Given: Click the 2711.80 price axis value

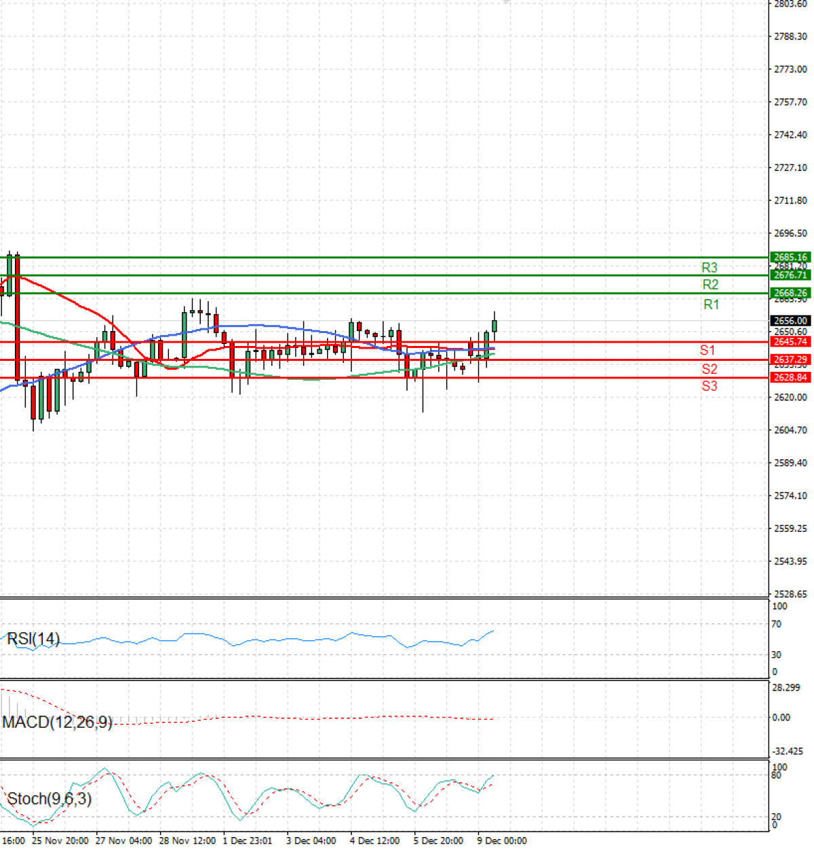Looking at the screenshot, I should coord(790,201).
